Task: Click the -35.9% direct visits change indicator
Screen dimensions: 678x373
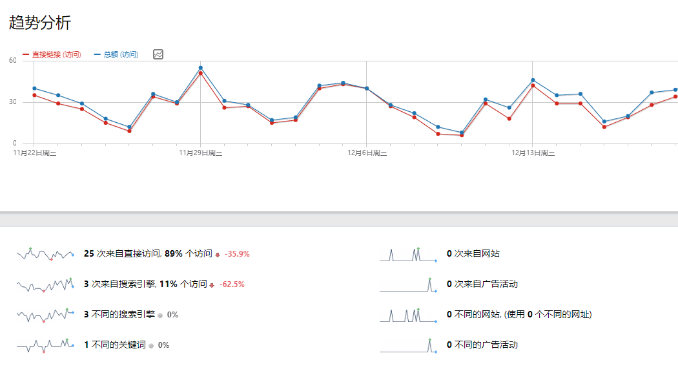Action: click(x=236, y=254)
